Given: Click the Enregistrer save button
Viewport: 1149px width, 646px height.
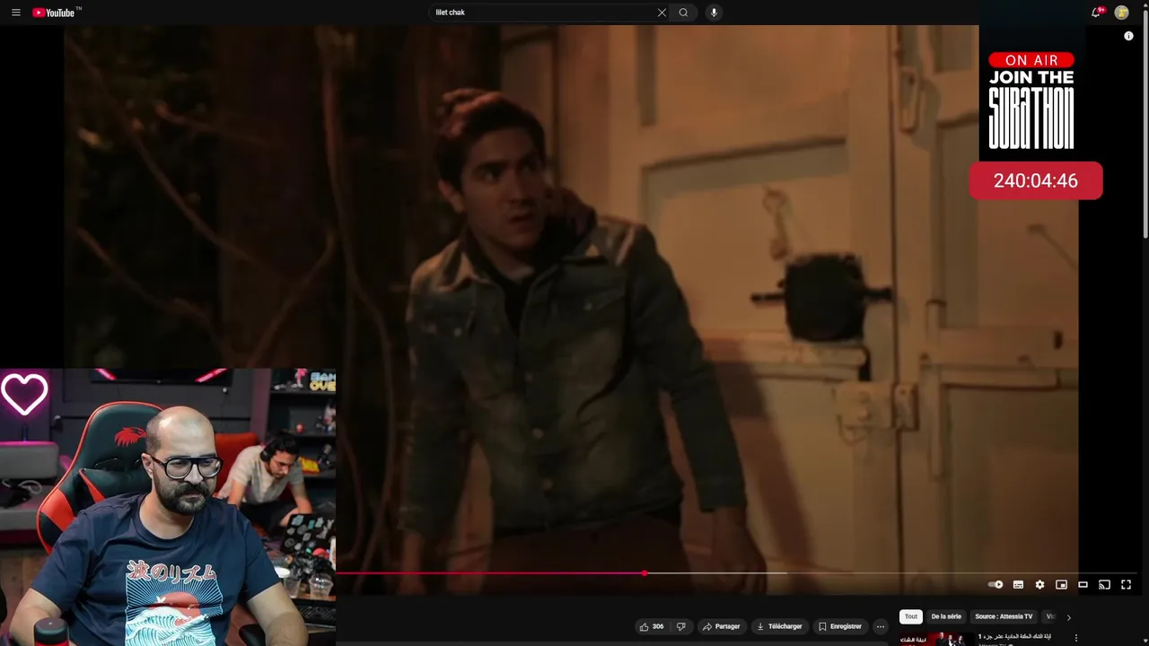Looking at the screenshot, I should pyautogui.click(x=839, y=626).
